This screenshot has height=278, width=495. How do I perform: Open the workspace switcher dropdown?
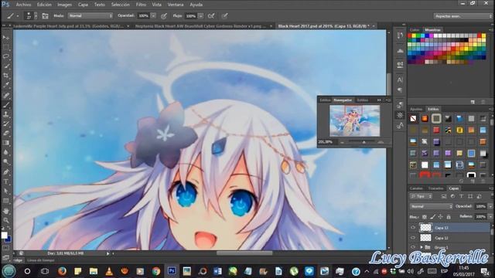click(x=463, y=16)
